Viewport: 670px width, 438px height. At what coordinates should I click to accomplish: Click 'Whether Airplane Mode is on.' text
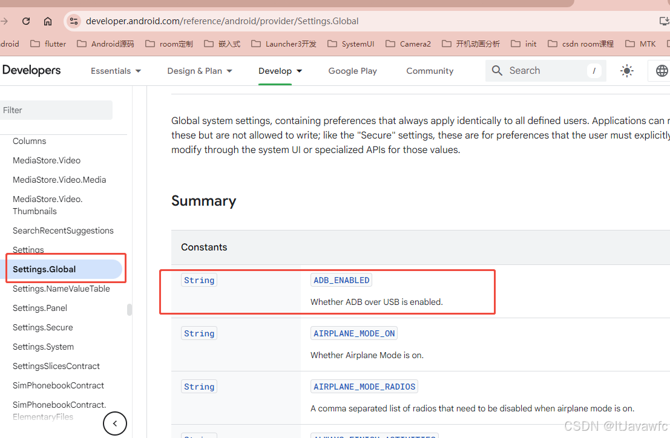[367, 355]
